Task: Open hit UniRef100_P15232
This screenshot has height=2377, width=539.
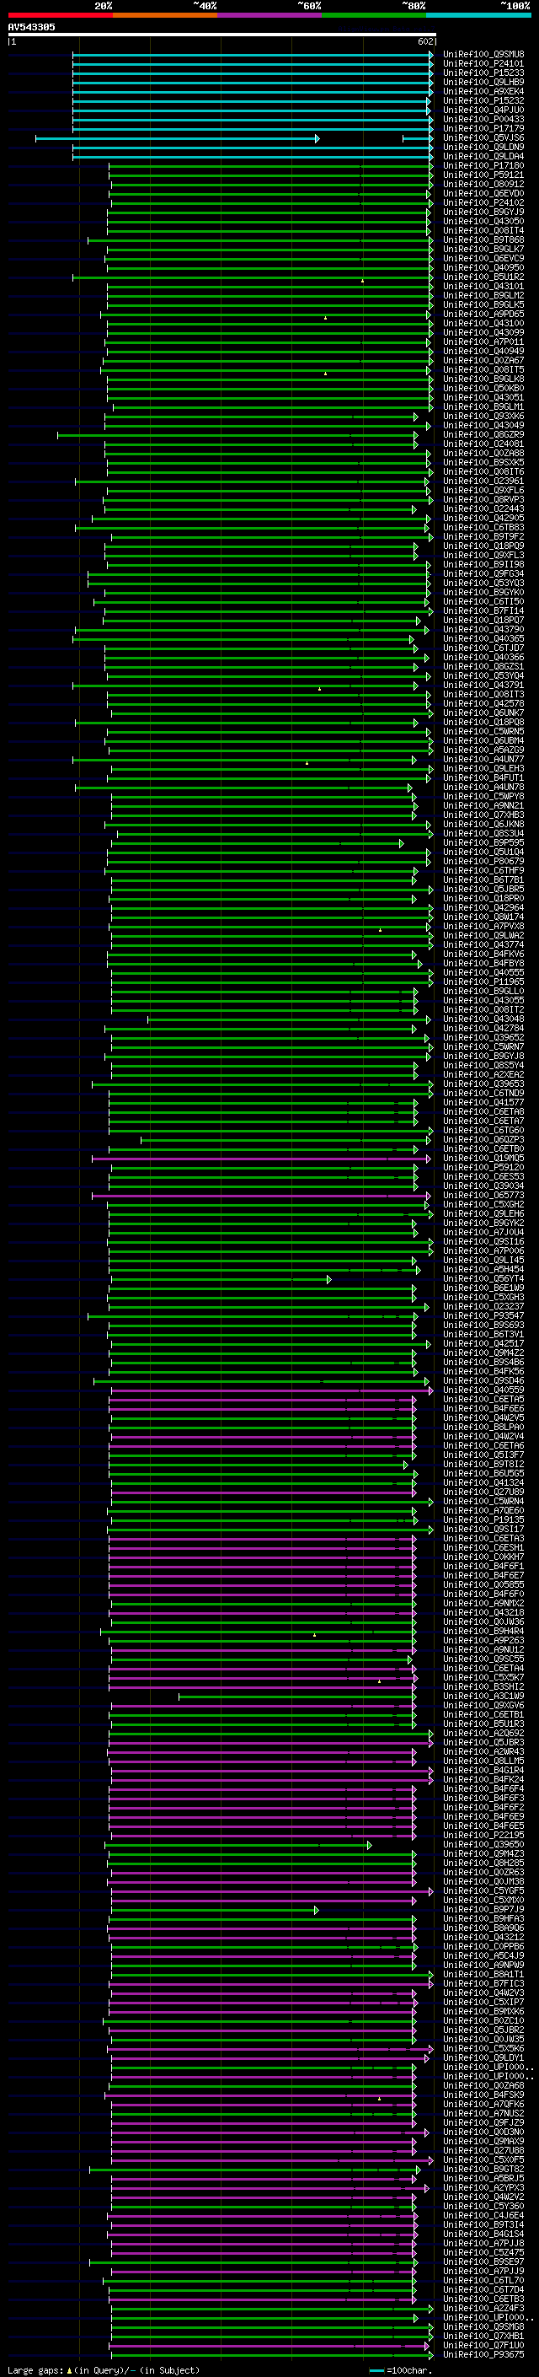Action: click(483, 100)
